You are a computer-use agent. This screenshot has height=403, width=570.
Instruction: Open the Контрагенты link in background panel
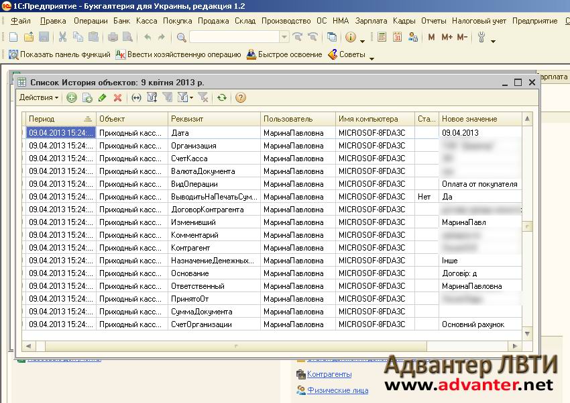[x=329, y=374]
